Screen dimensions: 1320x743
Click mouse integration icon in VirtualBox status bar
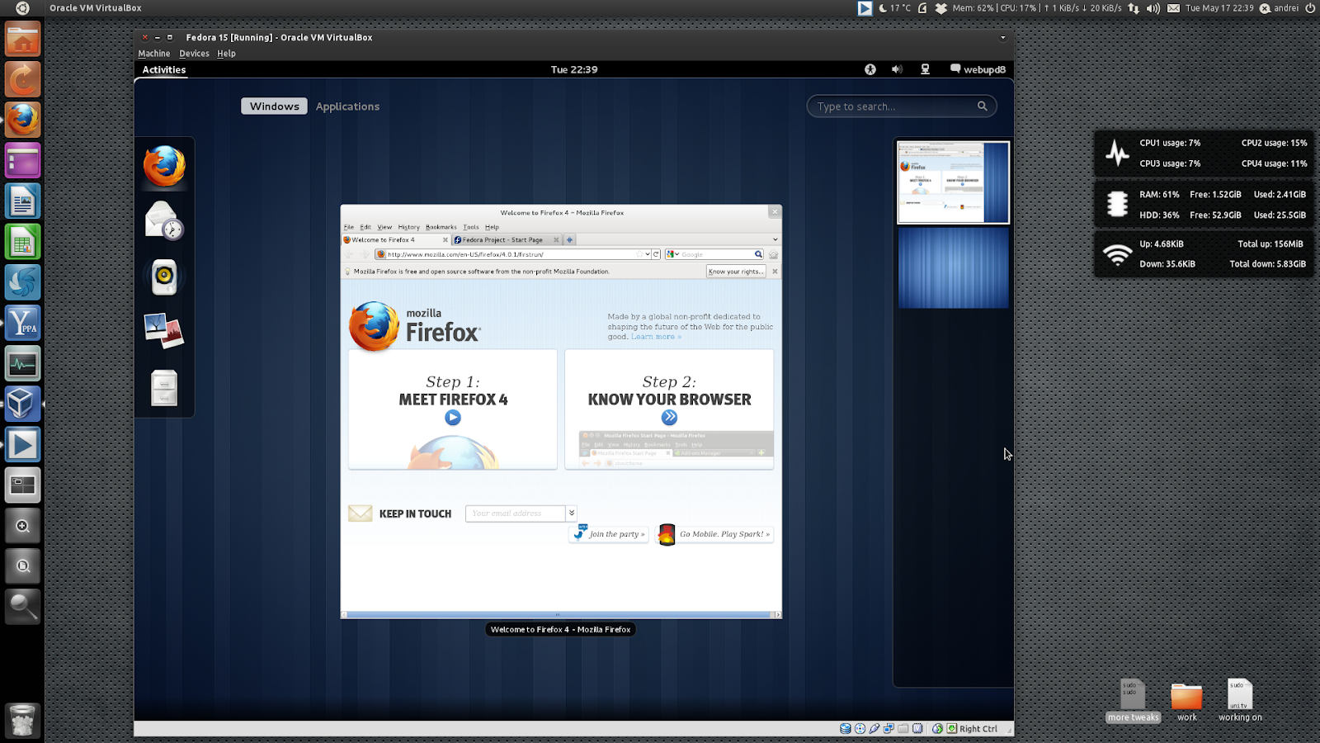click(937, 728)
